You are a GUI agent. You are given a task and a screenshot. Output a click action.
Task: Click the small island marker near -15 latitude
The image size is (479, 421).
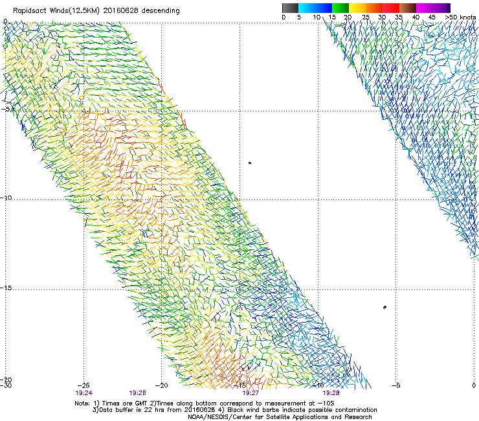point(384,307)
